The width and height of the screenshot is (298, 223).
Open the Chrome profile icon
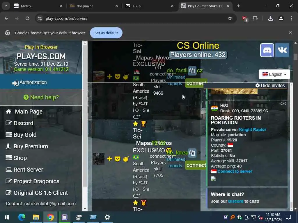pyautogui.click(x=281, y=18)
